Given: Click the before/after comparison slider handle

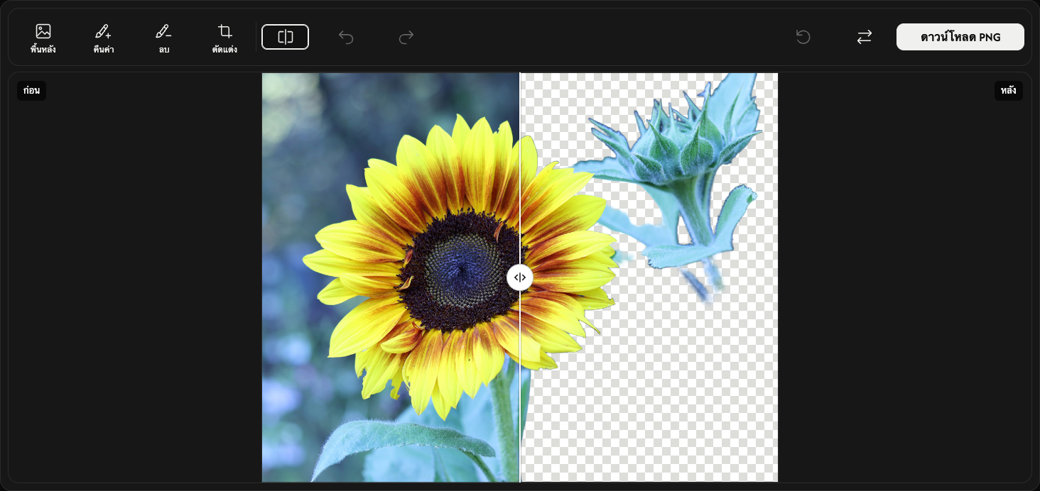Looking at the screenshot, I should point(520,277).
